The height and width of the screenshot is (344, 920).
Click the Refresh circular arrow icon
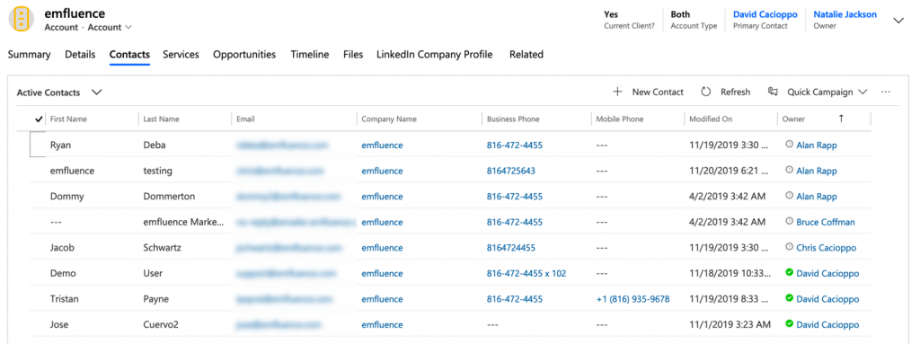(706, 93)
